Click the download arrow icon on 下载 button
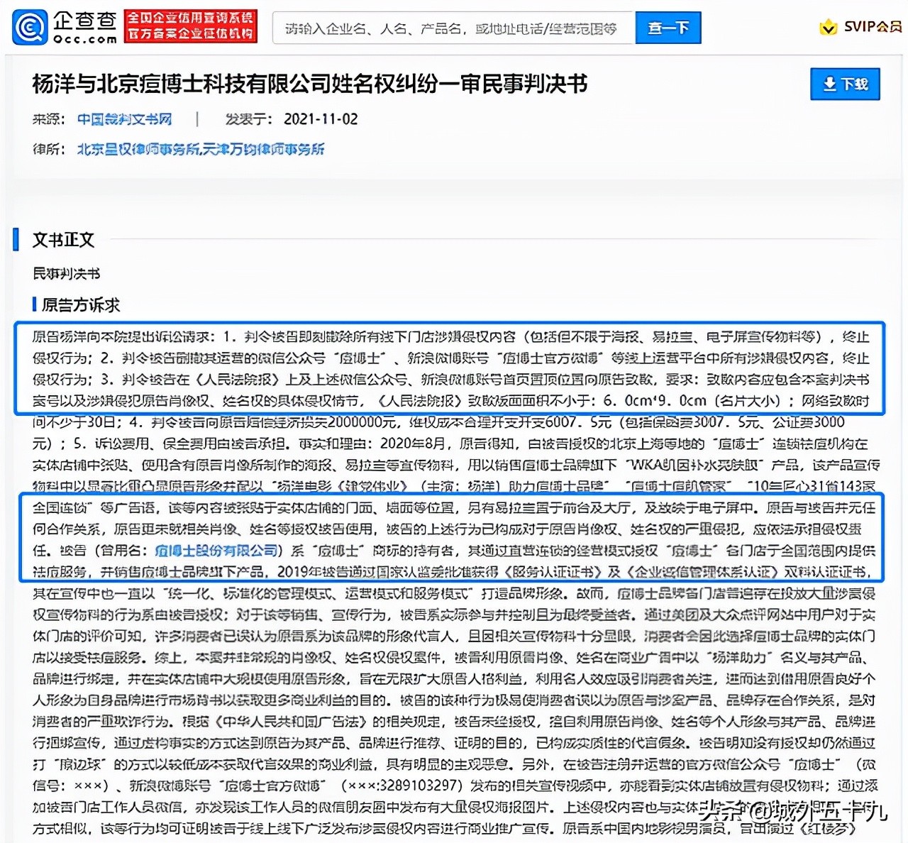 [x=829, y=84]
